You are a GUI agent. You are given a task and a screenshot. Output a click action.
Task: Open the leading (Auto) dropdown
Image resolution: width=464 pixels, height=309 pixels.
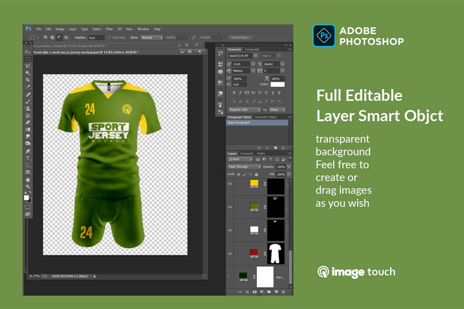[274, 64]
